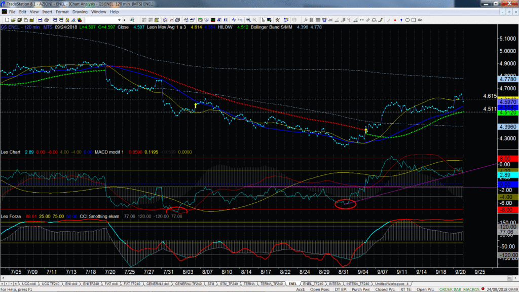Image resolution: width=519 pixels, height=292 pixels.
Task: Click the colored balls icon in toolbar
Action: coord(80,20)
